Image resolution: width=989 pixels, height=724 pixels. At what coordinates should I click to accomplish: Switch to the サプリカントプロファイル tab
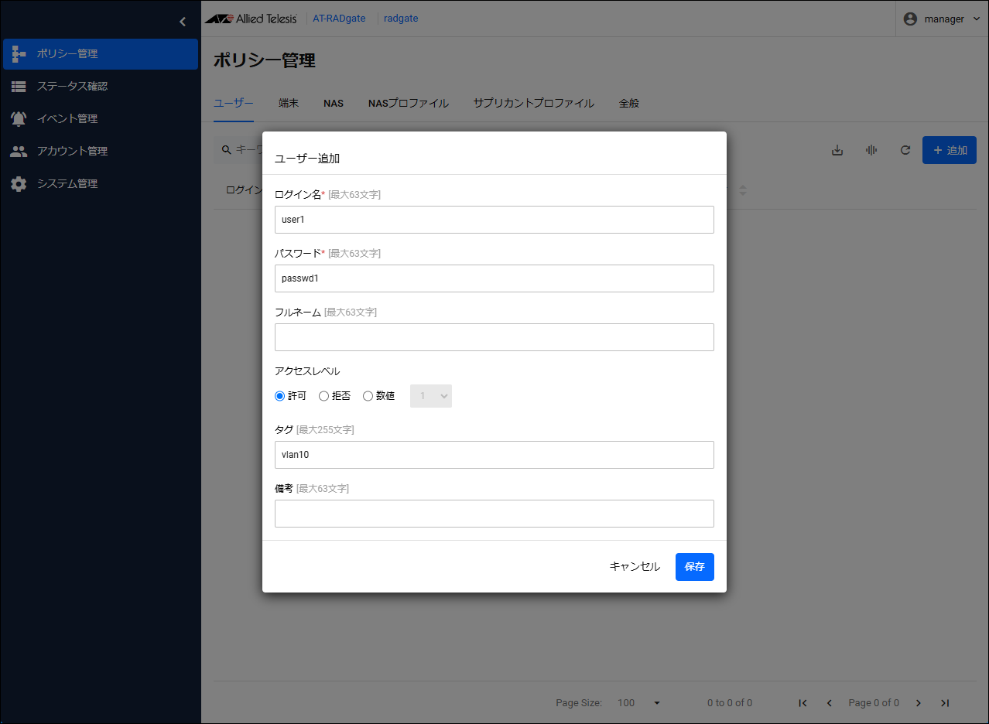[x=534, y=103]
